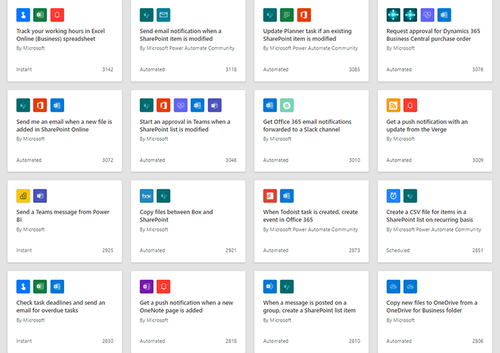Click the purple Approvals icon on Request approval for Dynamics 365 card
The height and width of the screenshot is (353, 500).
coord(427,15)
